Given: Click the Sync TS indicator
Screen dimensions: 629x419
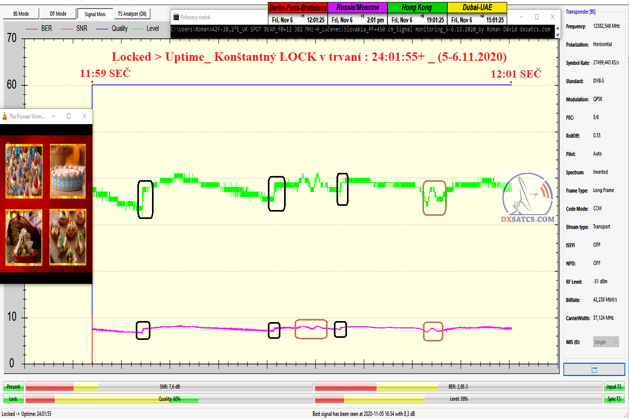Looking at the screenshot, I should click(614, 399).
